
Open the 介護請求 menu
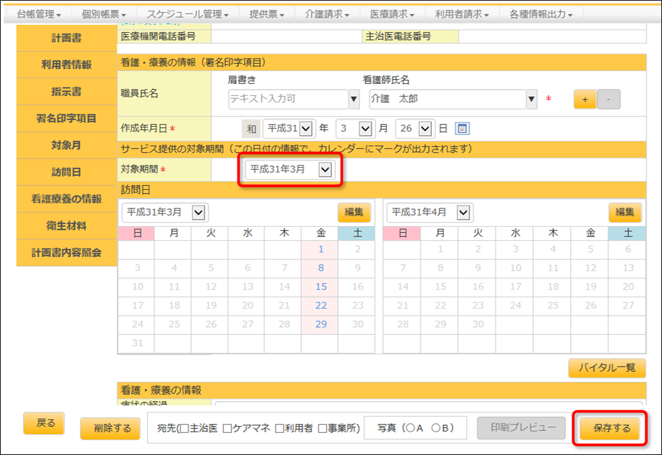coord(327,14)
